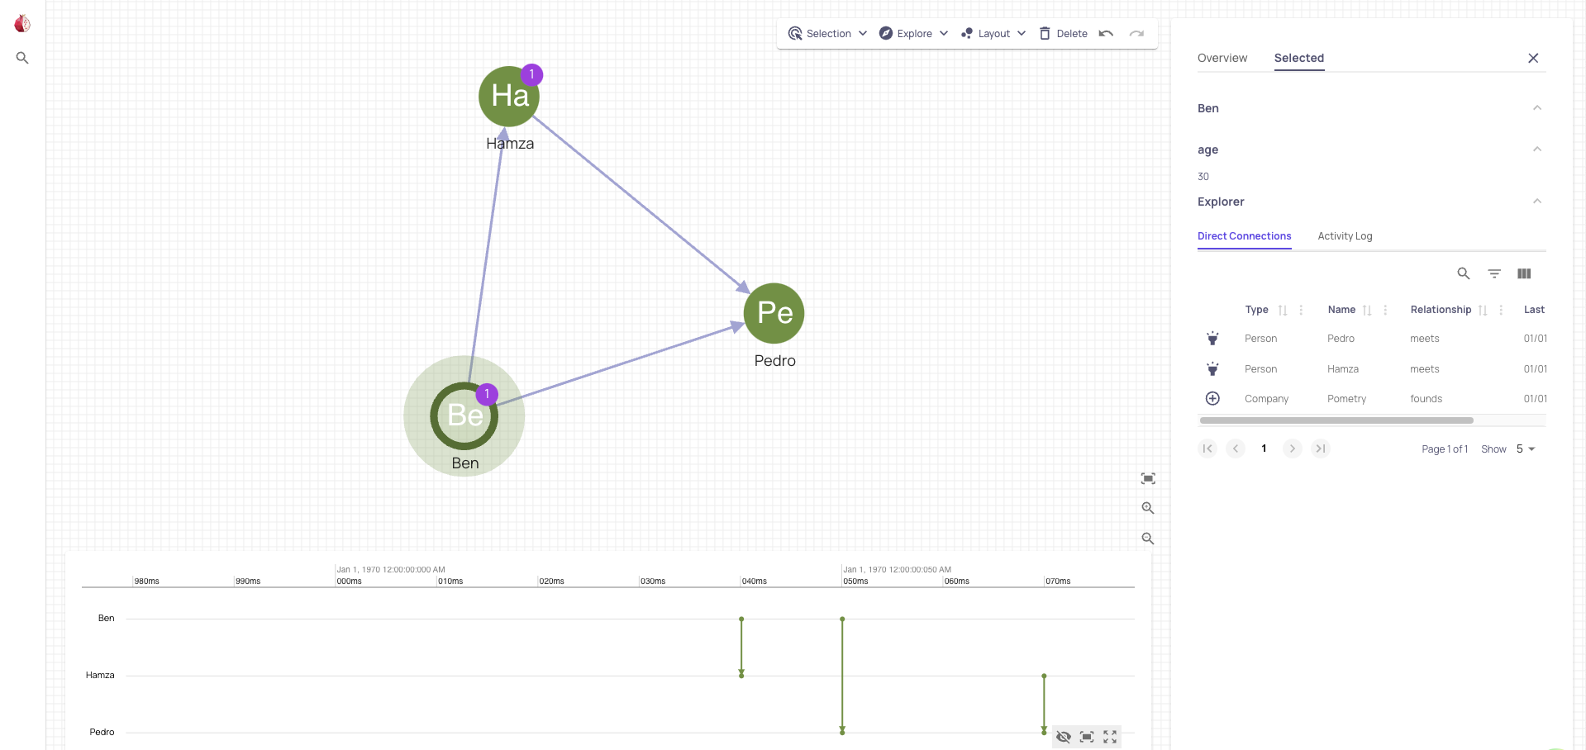Switch to the Overview tab

coord(1222,58)
